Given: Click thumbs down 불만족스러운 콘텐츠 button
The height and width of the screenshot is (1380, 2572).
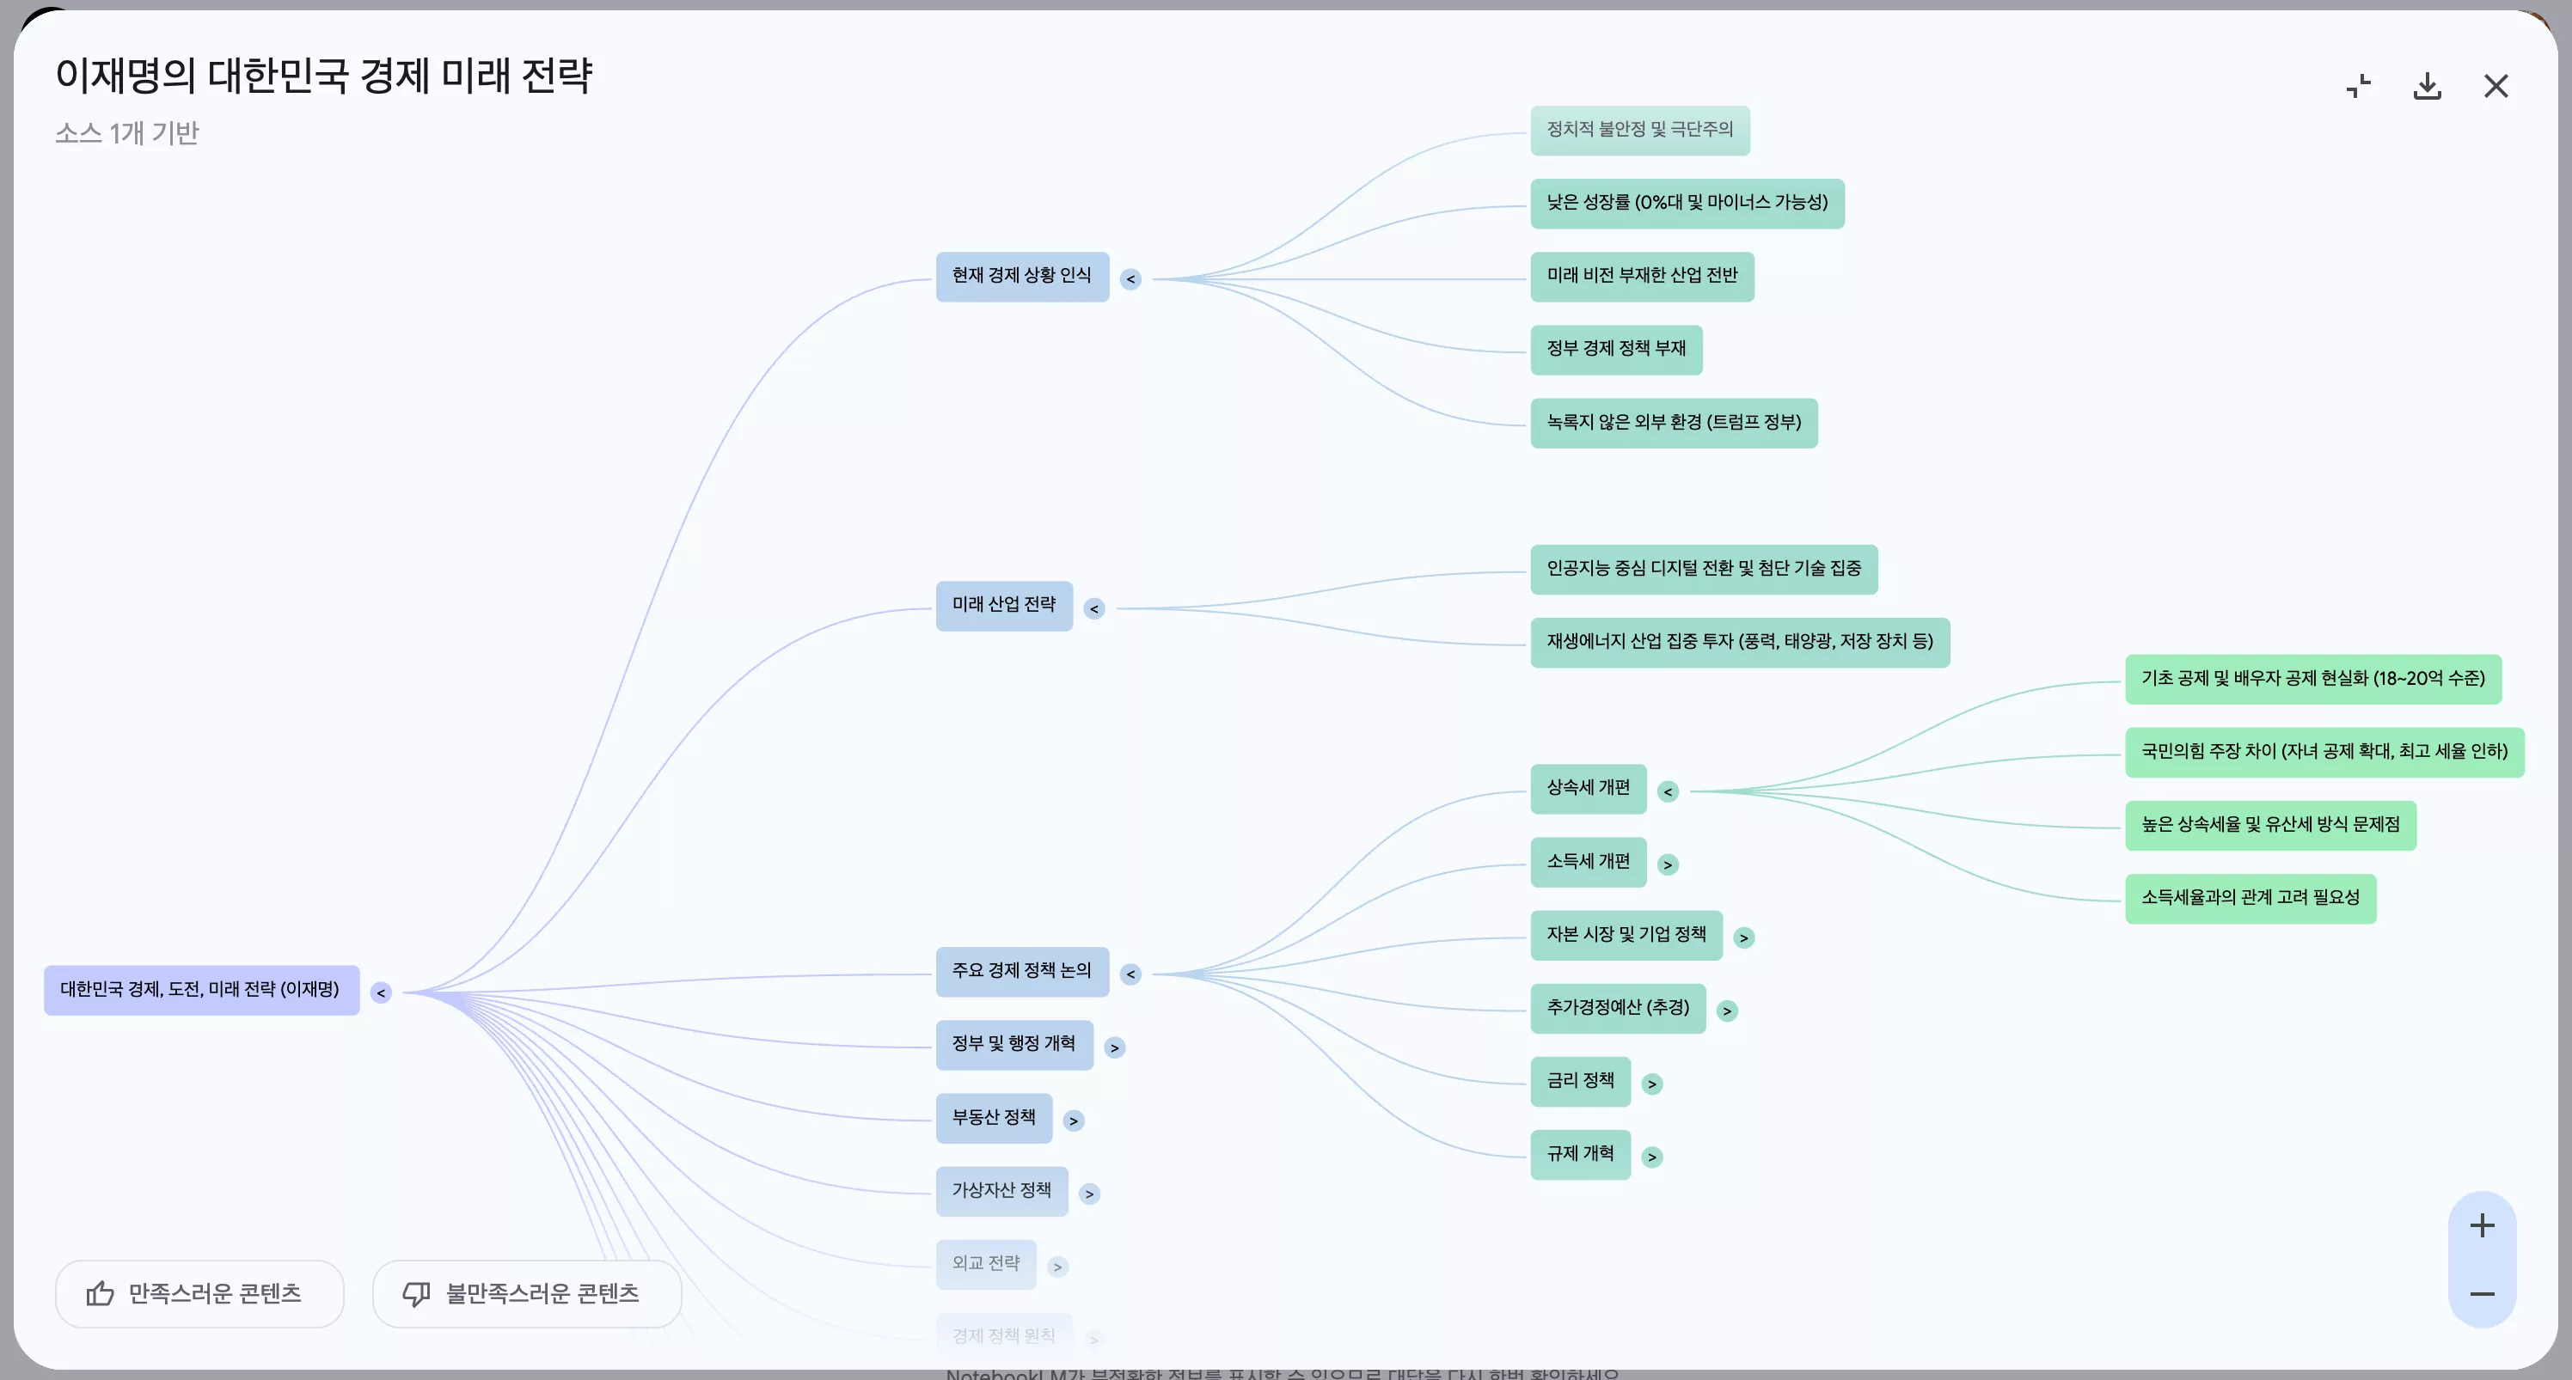Looking at the screenshot, I should pyautogui.click(x=527, y=1293).
